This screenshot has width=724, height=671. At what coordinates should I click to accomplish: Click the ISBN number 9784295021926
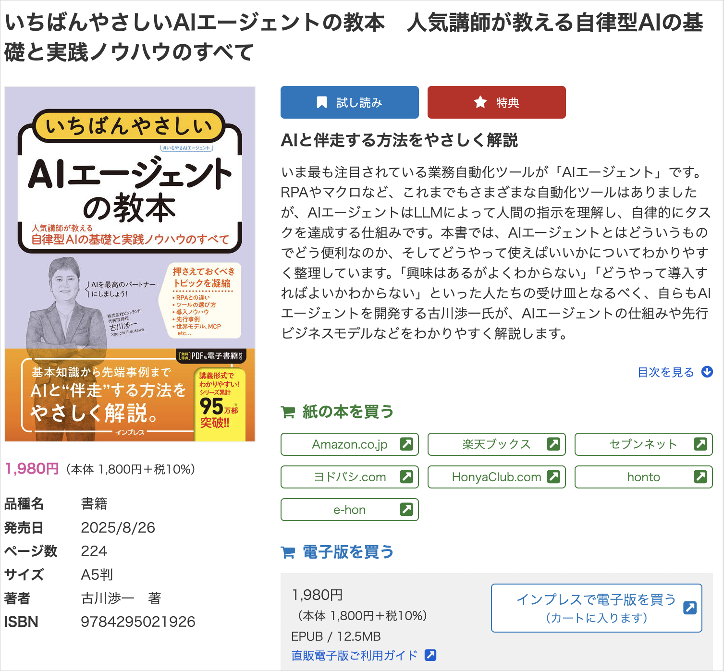tap(138, 622)
